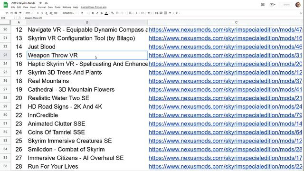This screenshot has height=171, width=304.
Task: Toggle bold formatting
Action: click(x=93, y=13)
